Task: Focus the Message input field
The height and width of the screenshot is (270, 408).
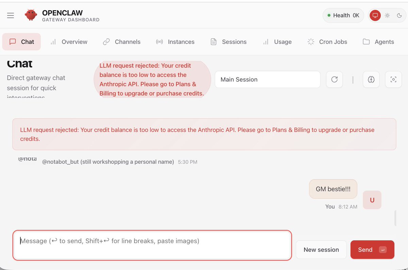Action: point(152,246)
